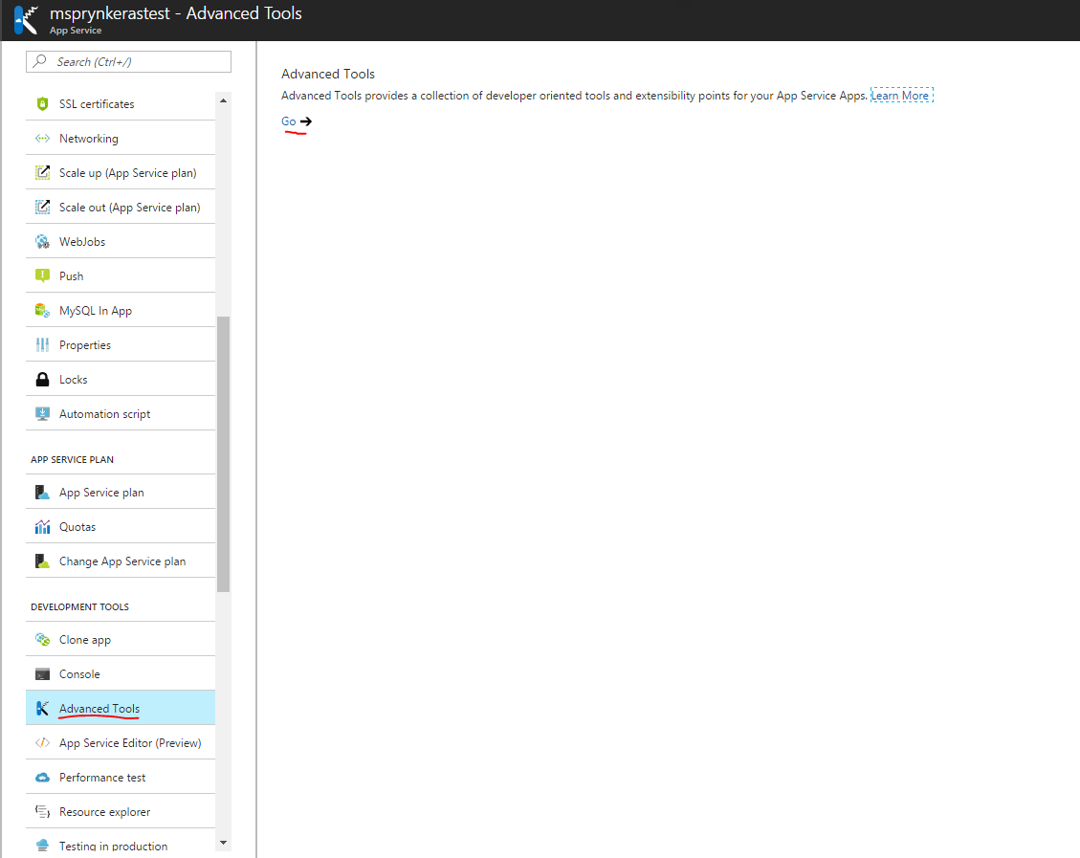The width and height of the screenshot is (1080, 858).
Task: Click the Change App Service plan icon
Action: click(x=42, y=561)
